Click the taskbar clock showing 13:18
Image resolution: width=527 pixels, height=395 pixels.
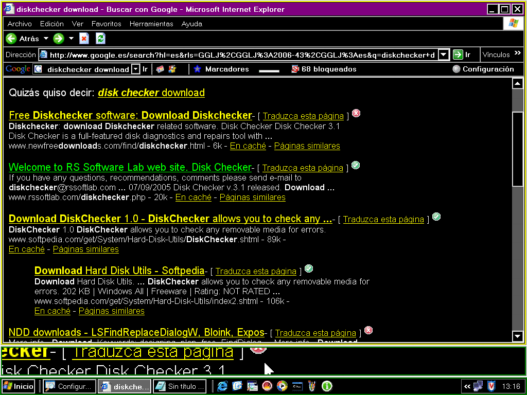(x=511, y=386)
